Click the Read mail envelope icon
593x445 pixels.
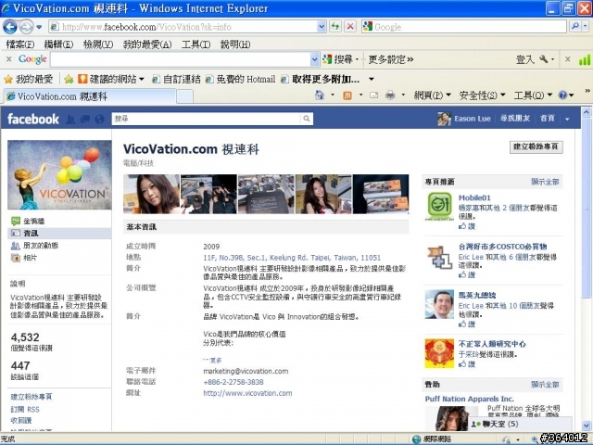pos(373,95)
